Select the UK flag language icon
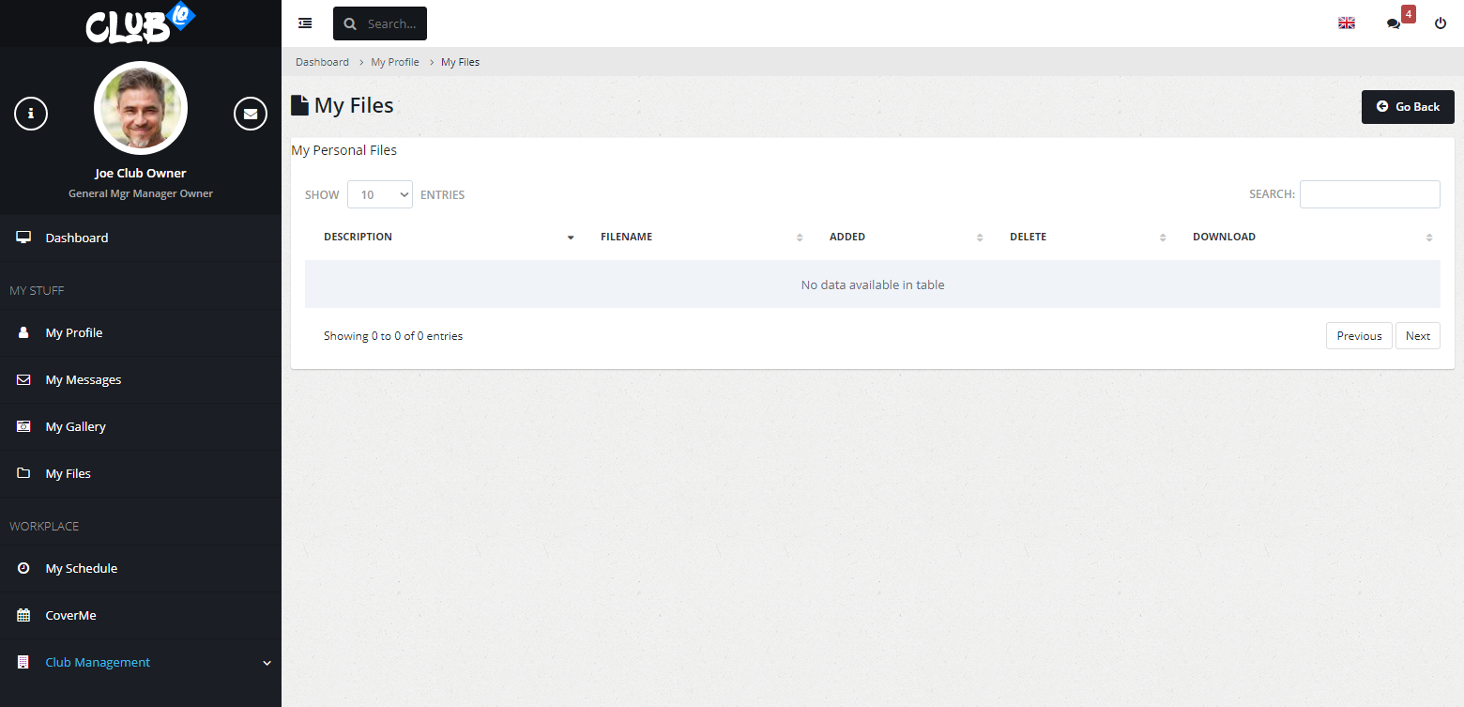1464x707 pixels. [1347, 23]
